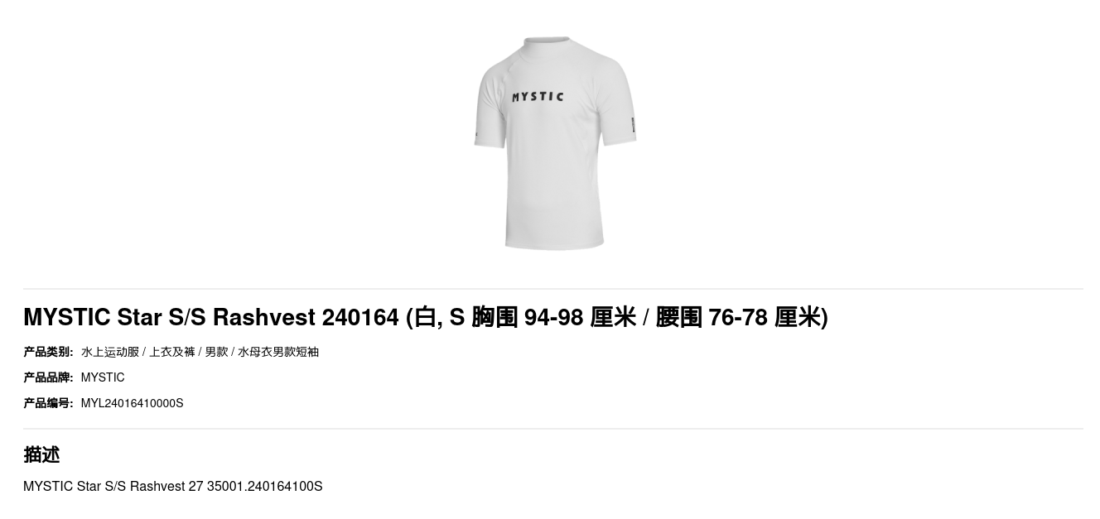Screen dimensions: 1100x519
Task: Click the 产品品牌 label
Action: [x=48, y=377]
